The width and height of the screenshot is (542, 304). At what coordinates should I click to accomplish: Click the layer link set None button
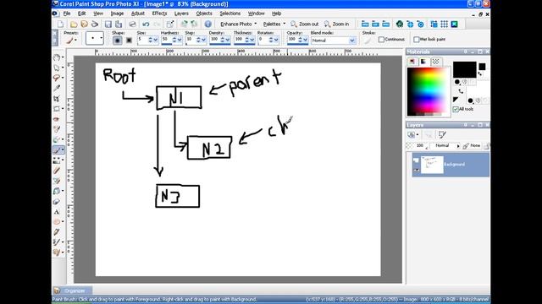point(473,146)
